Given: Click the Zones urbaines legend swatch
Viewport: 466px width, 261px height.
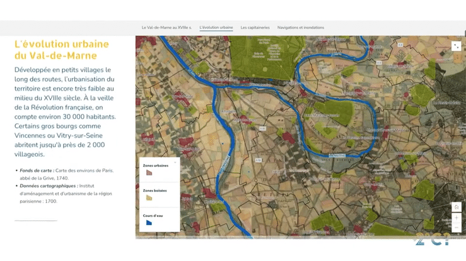Looking at the screenshot, I should click(149, 173).
